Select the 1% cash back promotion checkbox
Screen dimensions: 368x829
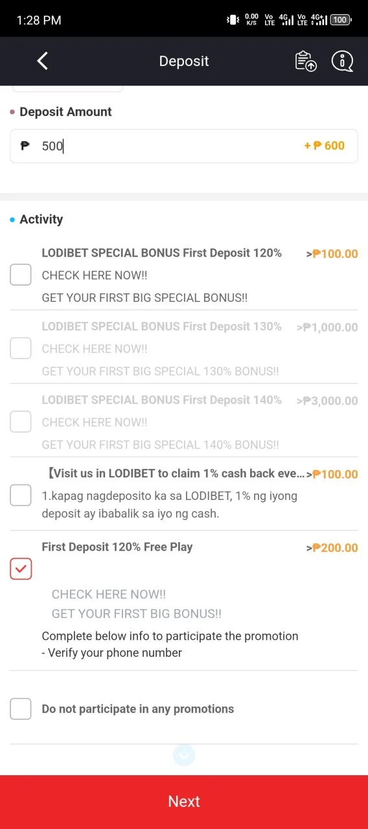21,495
